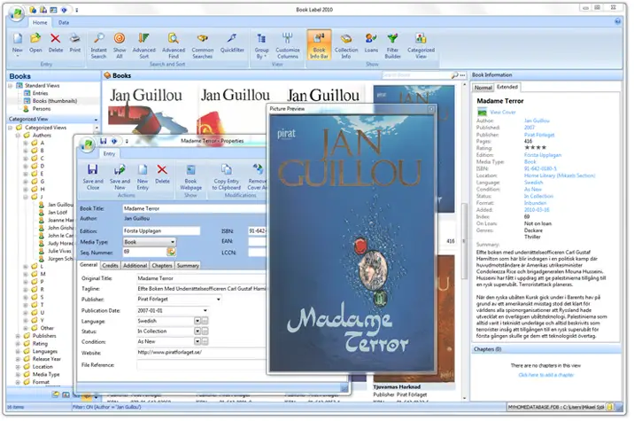Click the New entry icon in main ribbon
This screenshot has width=634, height=421.
[18, 43]
